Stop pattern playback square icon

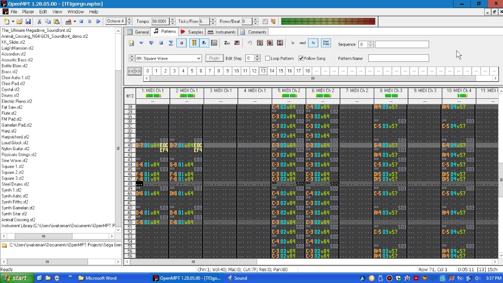point(161,43)
